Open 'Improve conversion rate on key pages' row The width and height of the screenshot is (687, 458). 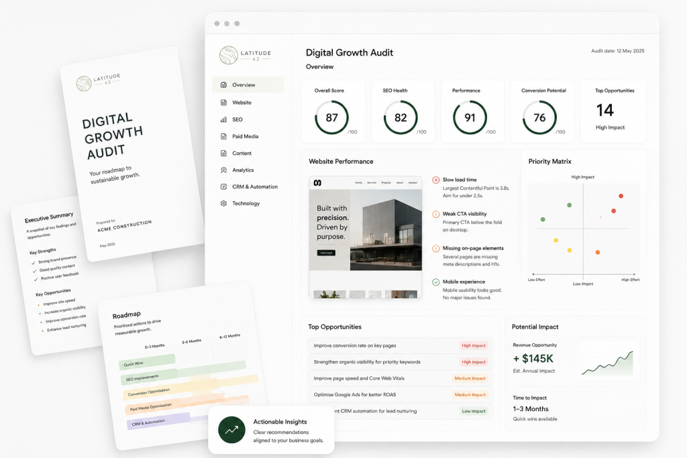tap(400, 345)
